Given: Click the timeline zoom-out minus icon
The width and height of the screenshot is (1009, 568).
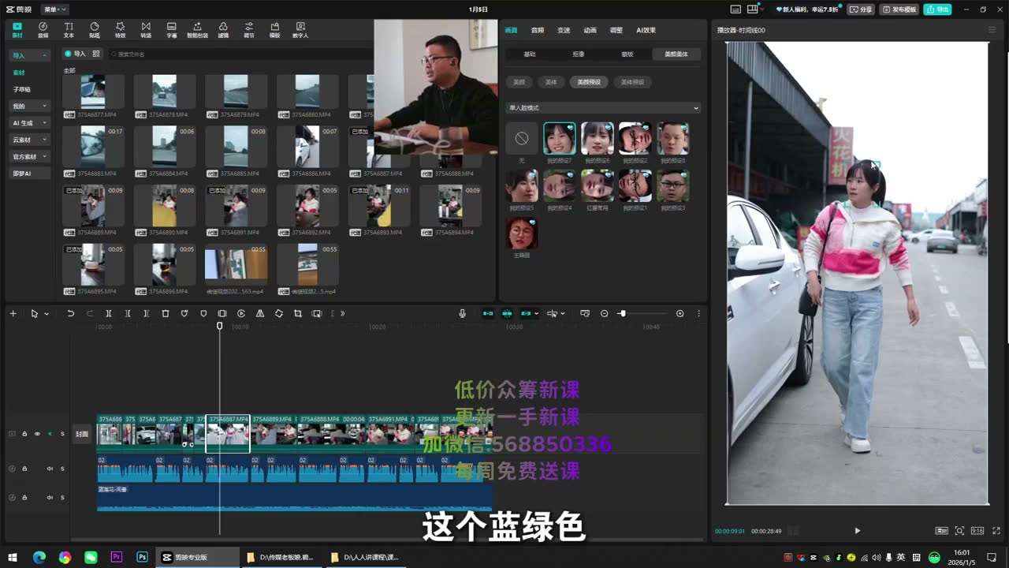Looking at the screenshot, I should (x=605, y=313).
